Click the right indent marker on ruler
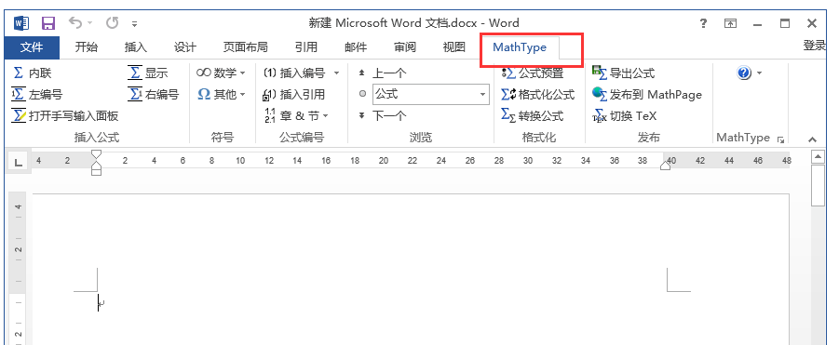This screenshot has height=345, width=839. (665, 165)
